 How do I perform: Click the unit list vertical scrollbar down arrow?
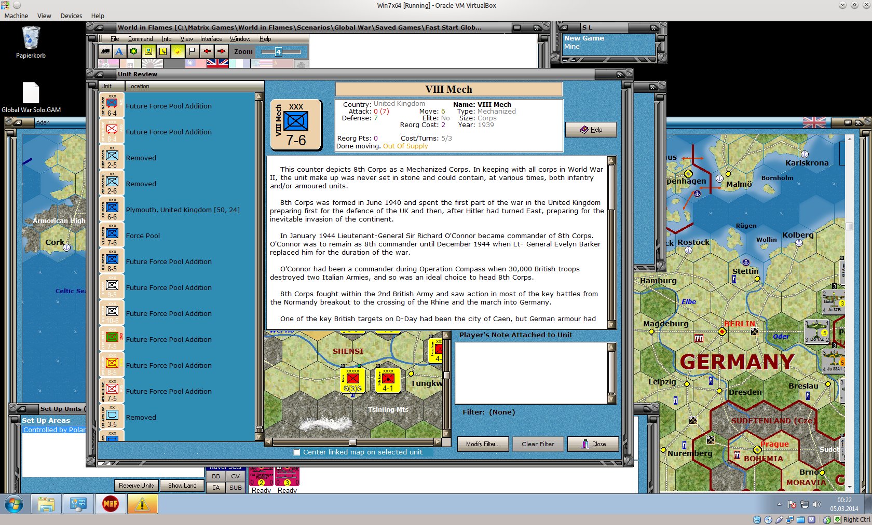tap(259, 437)
